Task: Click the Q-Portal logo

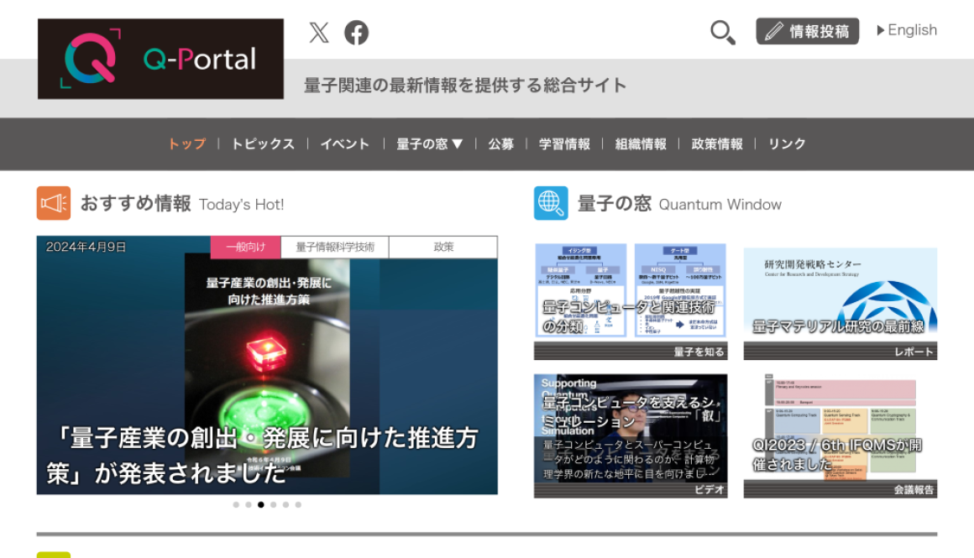Action: click(161, 59)
